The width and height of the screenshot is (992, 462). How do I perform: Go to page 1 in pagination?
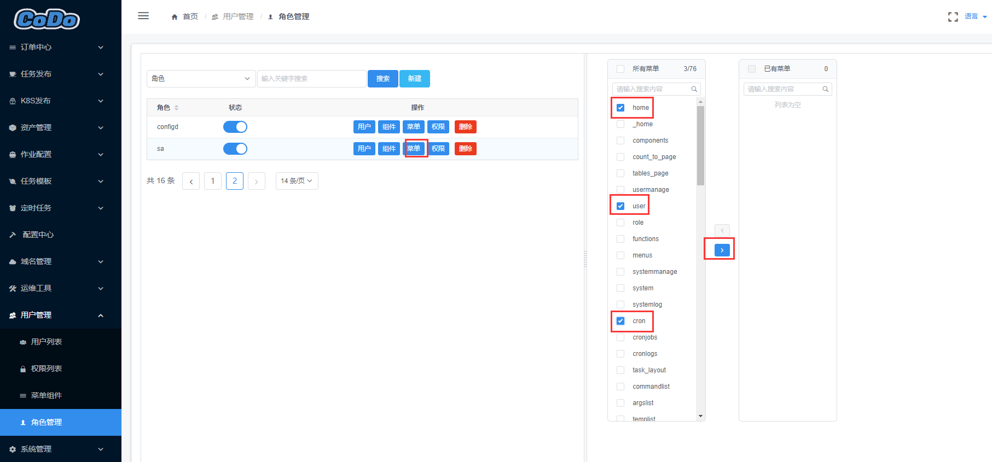click(213, 181)
